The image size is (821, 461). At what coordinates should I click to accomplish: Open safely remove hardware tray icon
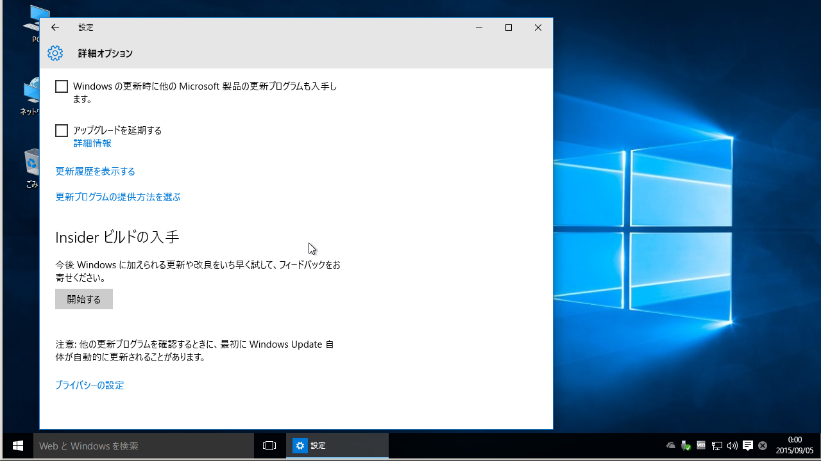pyautogui.click(x=686, y=446)
